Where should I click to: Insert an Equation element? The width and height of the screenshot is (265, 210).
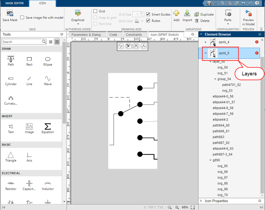point(48,128)
